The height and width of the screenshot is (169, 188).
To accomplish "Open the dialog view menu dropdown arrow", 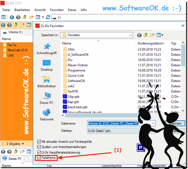I will point(162,35).
